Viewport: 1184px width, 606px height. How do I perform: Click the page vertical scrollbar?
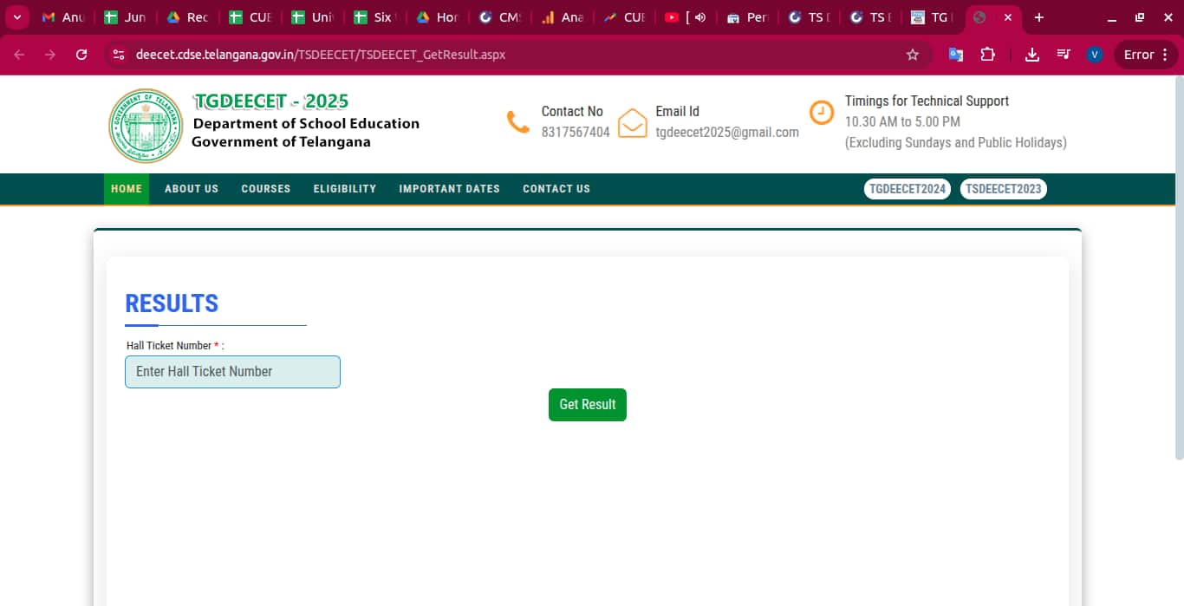[x=1179, y=269]
